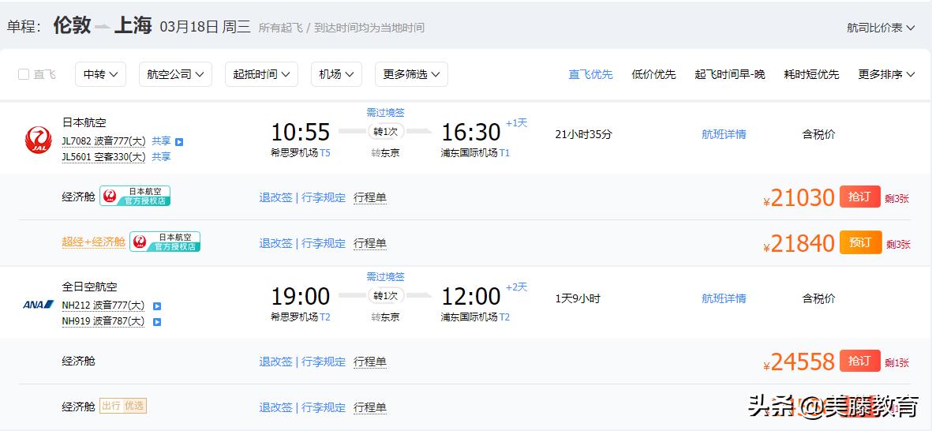Click the 需过境签 notice on the JAL flight
Viewport: 932px width, 431px height.
point(385,112)
